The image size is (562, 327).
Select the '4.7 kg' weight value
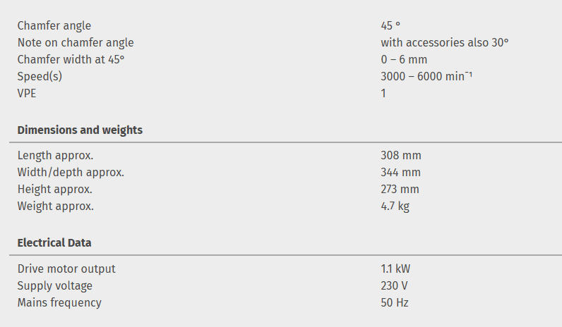(395, 206)
